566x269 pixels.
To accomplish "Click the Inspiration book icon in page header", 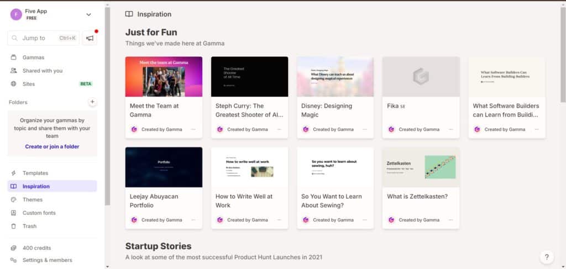I will (x=129, y=14).
